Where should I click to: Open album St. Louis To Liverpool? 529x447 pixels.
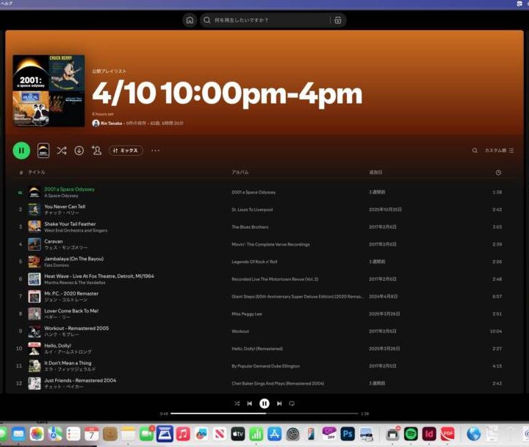[252, 210]
